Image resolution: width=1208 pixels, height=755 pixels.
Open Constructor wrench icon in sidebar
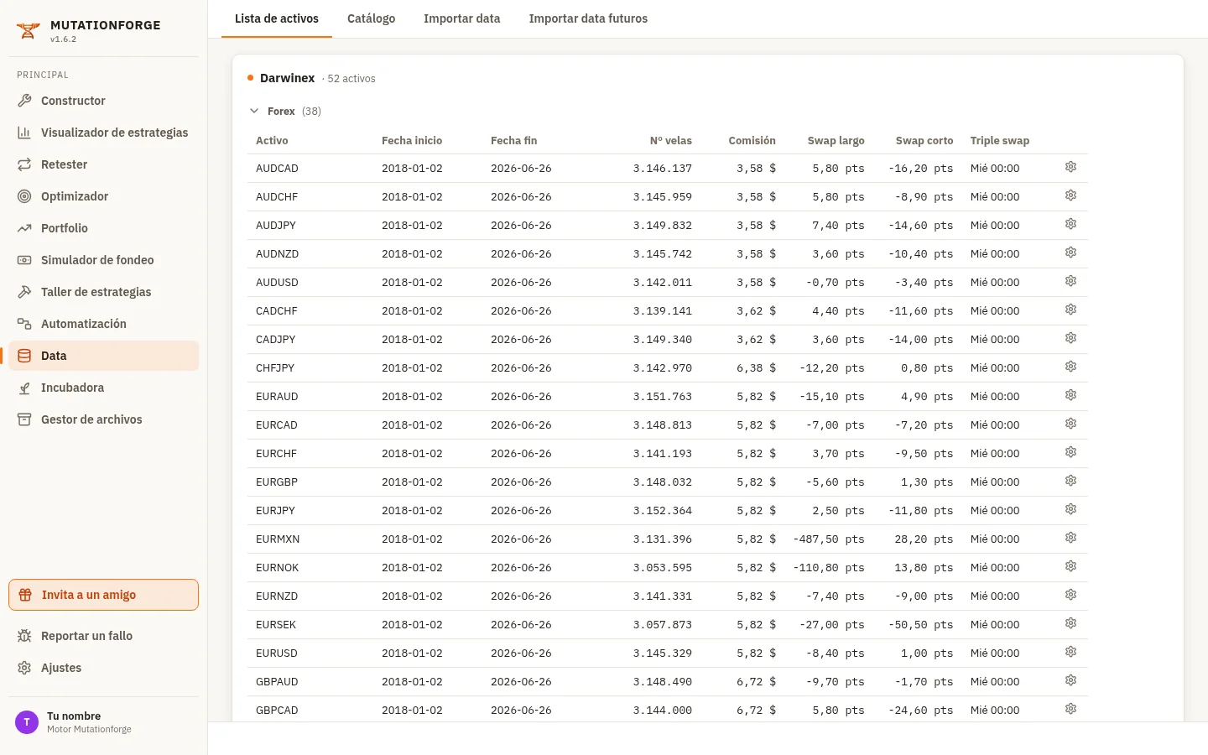24,101
